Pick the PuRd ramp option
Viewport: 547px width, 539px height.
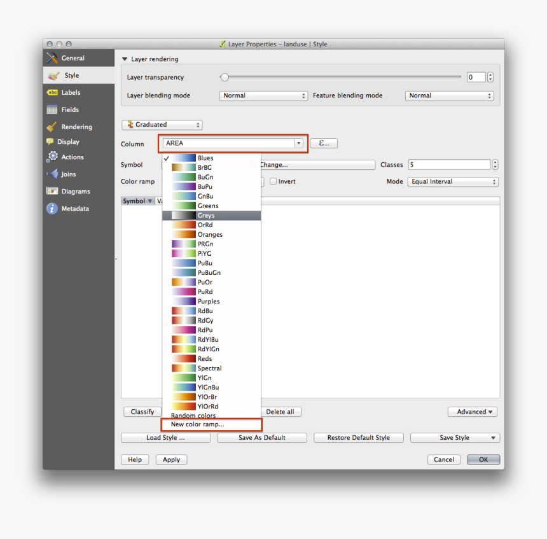coord(211,291)
